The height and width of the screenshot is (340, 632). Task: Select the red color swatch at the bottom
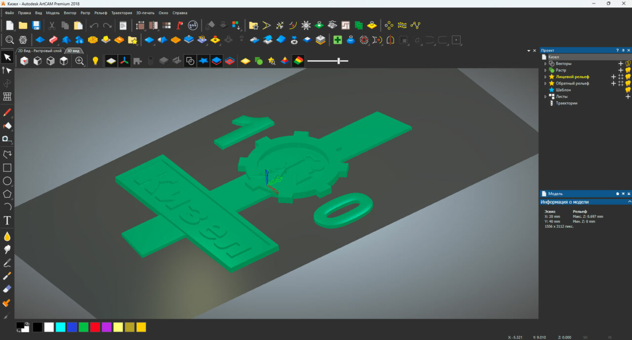95,327
